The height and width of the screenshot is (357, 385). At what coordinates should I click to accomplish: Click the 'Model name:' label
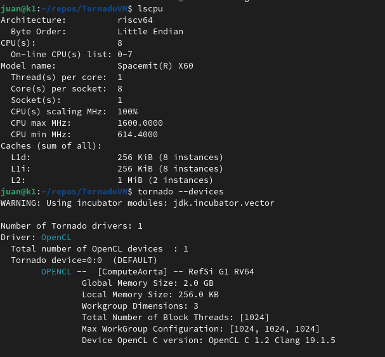coord(29,66)
